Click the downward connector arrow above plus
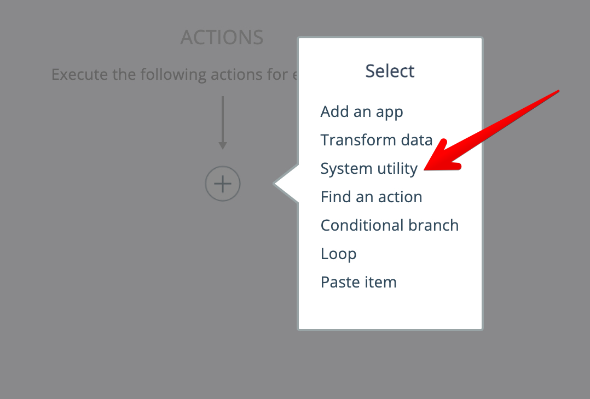This screenshot has width=590, height=399. click(x=222, y=120)
